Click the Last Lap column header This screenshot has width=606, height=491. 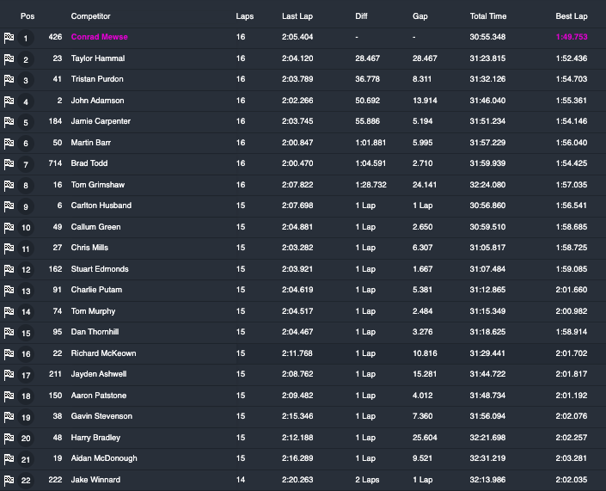297,16
